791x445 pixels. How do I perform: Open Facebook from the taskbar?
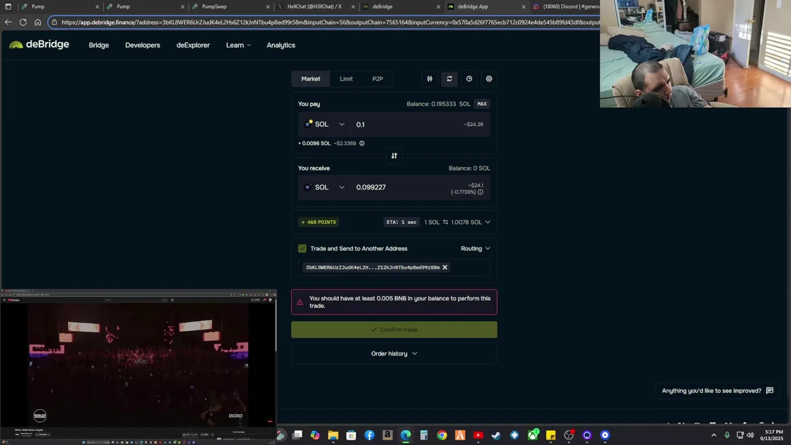(x=370, y=435)
